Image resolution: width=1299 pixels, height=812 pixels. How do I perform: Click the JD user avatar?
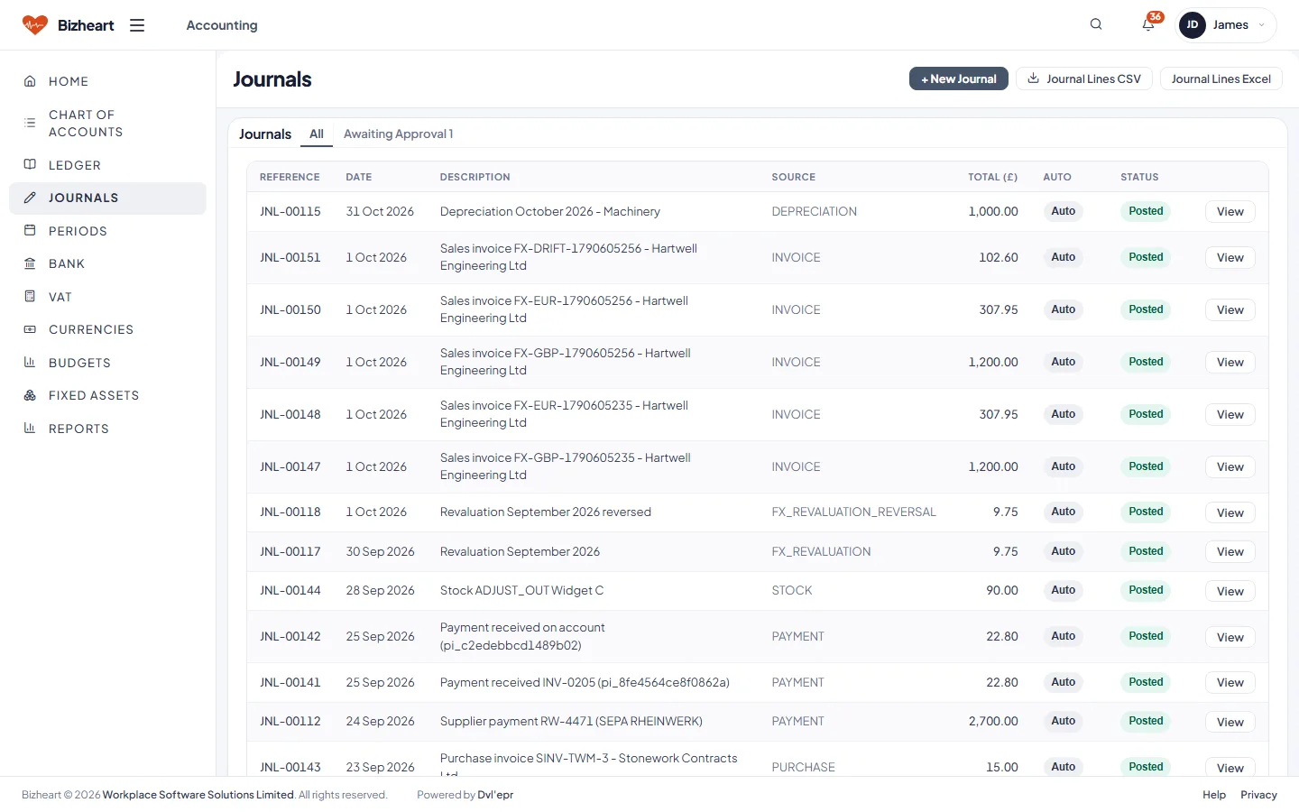click(x=1193, y=25)
